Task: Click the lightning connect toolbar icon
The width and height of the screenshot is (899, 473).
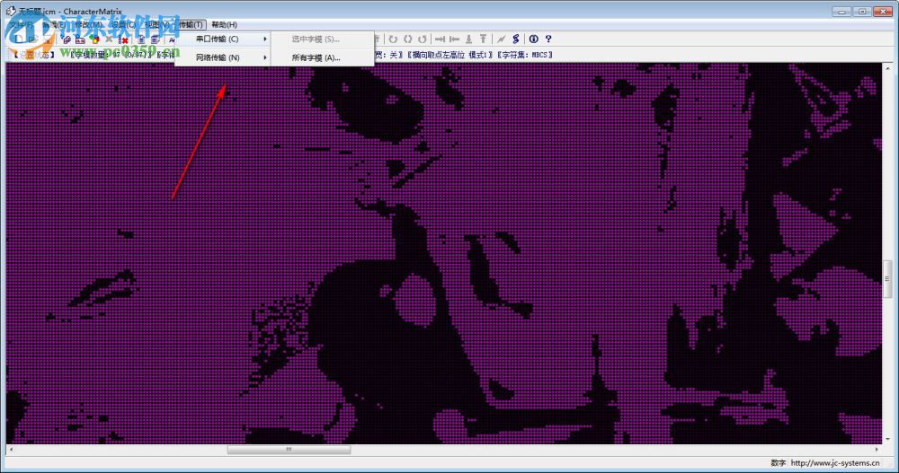Action: pos(501,39)
